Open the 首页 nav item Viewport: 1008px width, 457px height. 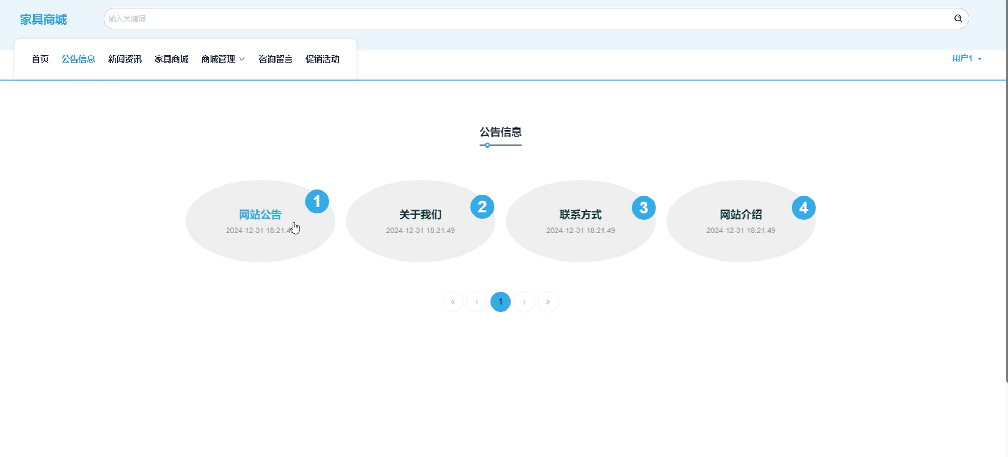40,59
